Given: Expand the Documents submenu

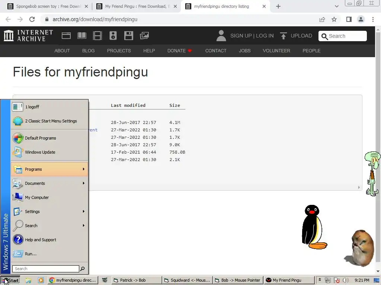Looking at the screenshot, I should 49,183.
